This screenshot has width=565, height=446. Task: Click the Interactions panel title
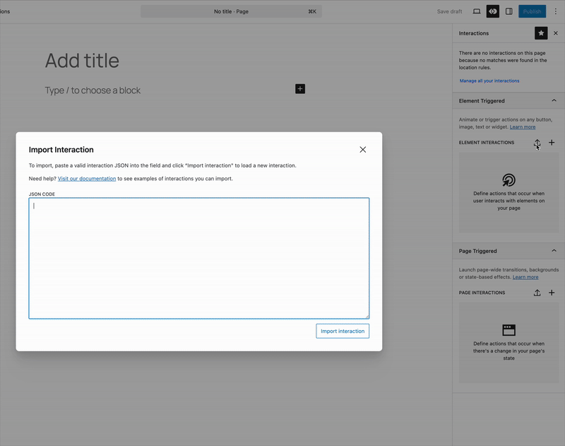(473, 33)
